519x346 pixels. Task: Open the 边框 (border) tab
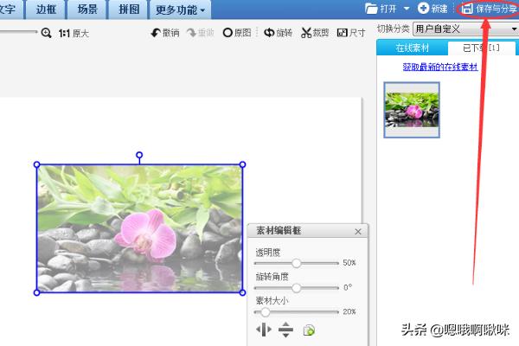tap(46, 10)
